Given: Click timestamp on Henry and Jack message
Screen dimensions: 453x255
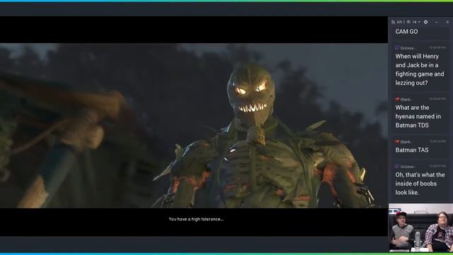Looking at the screenshot, I should 437,47.
